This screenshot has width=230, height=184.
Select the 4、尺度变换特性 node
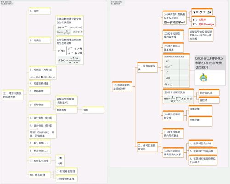tap(40, 83)
